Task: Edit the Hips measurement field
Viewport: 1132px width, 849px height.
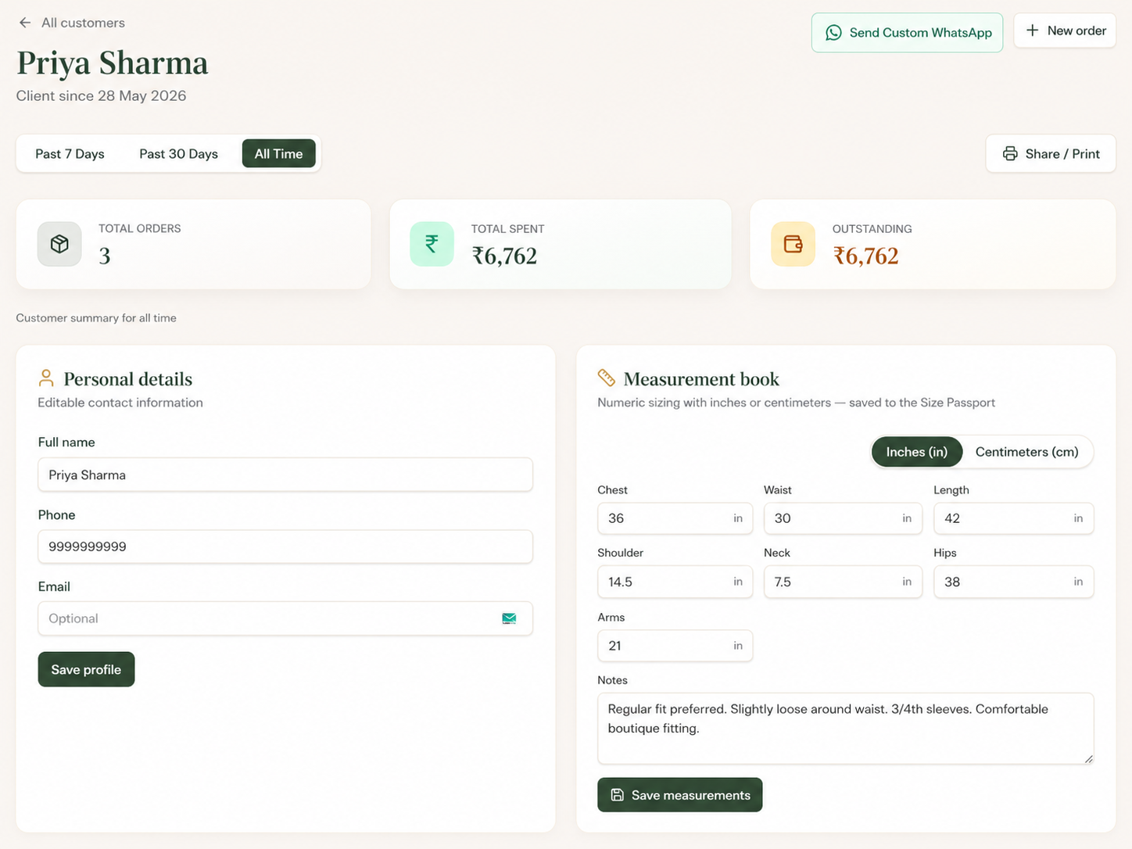Action: pyautogui.click(x=1013, y=582)
